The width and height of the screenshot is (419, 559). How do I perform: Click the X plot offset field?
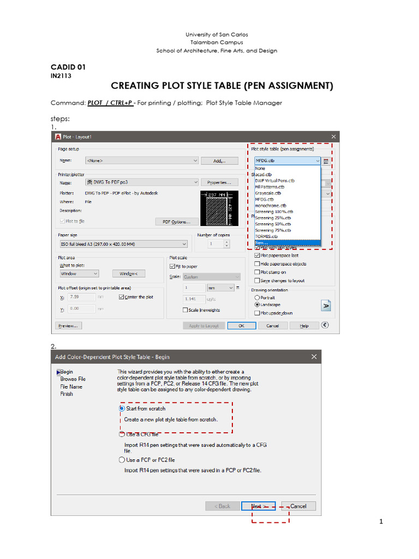82,297
